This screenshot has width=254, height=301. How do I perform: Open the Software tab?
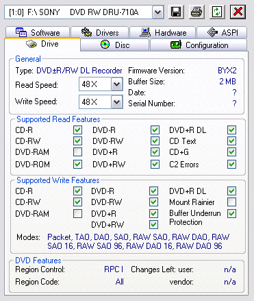(x=38, y=32)
